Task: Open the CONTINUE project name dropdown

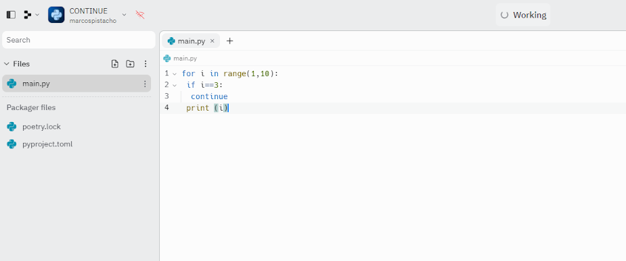Action: tap(124, 15)
